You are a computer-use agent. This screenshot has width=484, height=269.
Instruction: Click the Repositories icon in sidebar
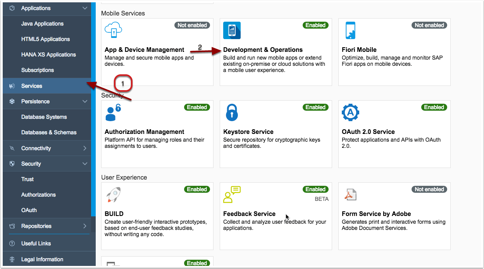point(12,226)
